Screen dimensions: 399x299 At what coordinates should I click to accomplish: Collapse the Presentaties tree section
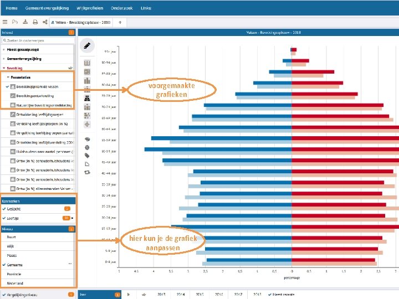pos(8,78)
